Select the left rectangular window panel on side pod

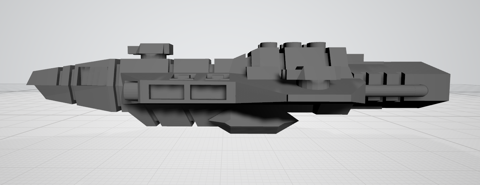click(168, 92)
